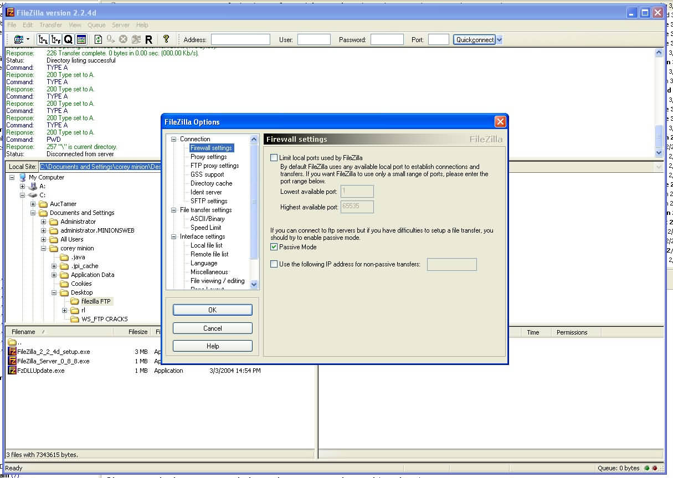Open the Queue menu
Image resolution: width=673 pixels, height=478 pixels.
click(x=96, y=25)
